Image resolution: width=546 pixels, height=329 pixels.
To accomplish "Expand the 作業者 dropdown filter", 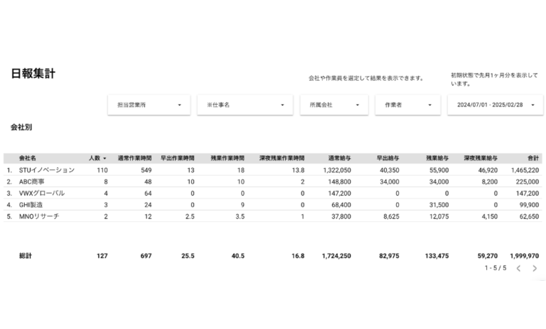I will (407, 105).
